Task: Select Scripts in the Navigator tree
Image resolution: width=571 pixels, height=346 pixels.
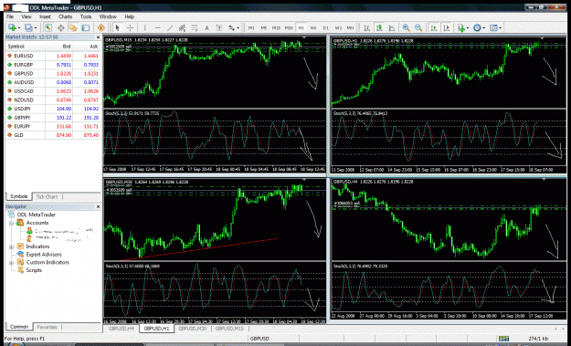Action: 34,270
